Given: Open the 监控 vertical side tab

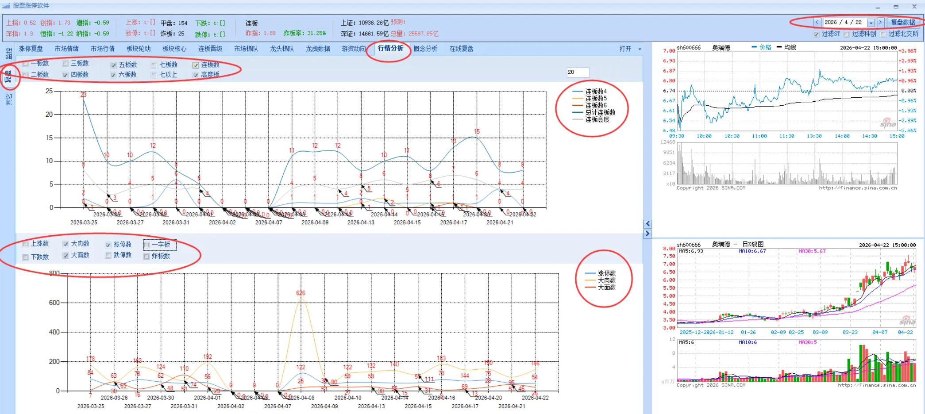Looking at the screenshot, I should [8, 54].
